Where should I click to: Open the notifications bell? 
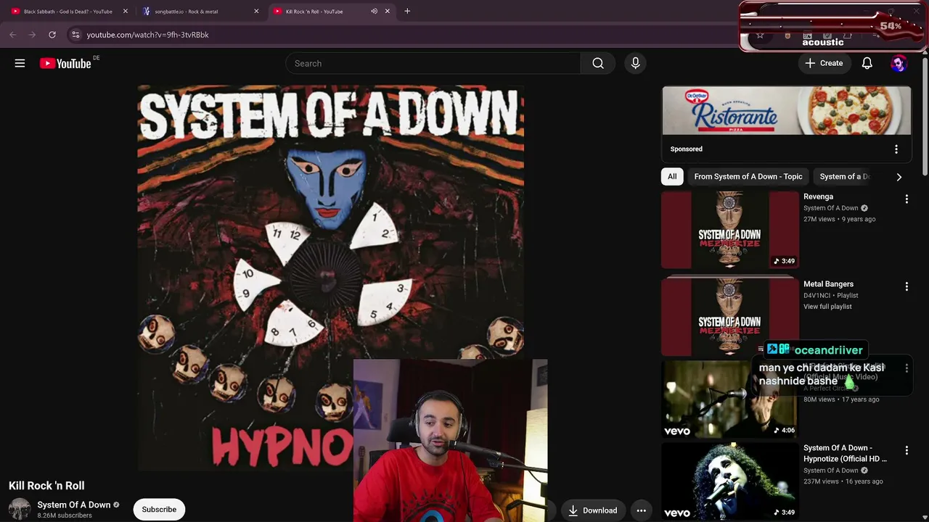867,64
